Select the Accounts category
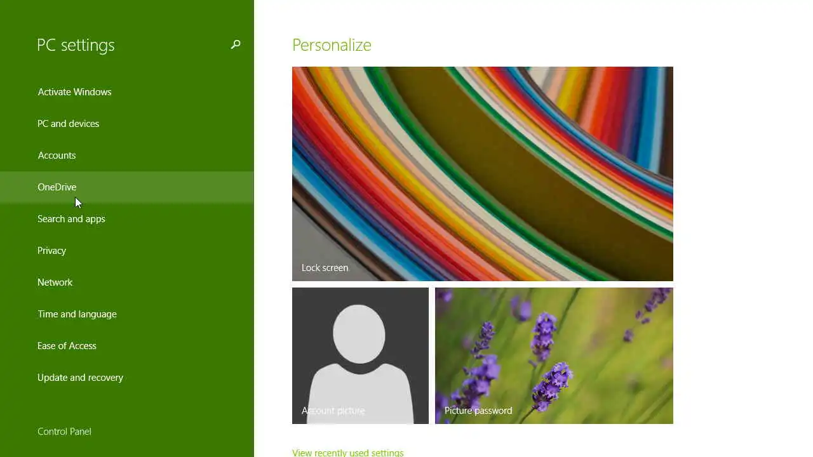 coord(127,156)
